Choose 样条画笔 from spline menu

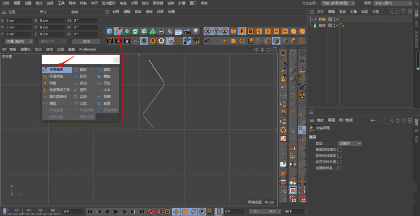point(57,69)
